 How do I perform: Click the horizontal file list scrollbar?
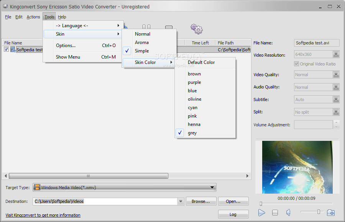point(127,176)
